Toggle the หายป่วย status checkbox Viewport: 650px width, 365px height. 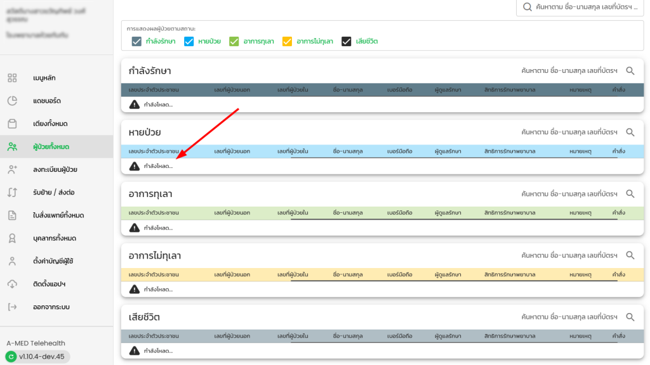[x=189, y=42]
